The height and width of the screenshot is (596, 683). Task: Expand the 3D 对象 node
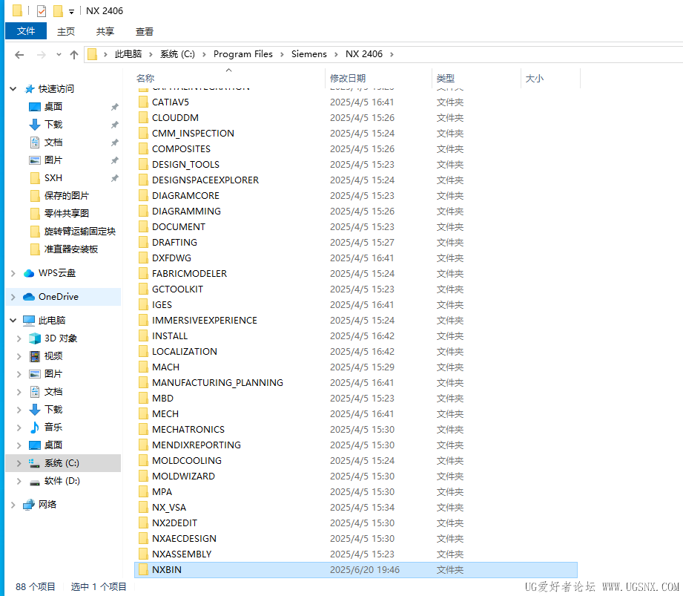19,338
